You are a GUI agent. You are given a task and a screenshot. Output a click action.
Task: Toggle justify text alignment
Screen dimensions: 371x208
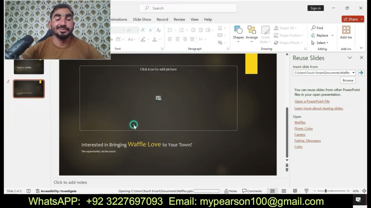pos(192,39)
